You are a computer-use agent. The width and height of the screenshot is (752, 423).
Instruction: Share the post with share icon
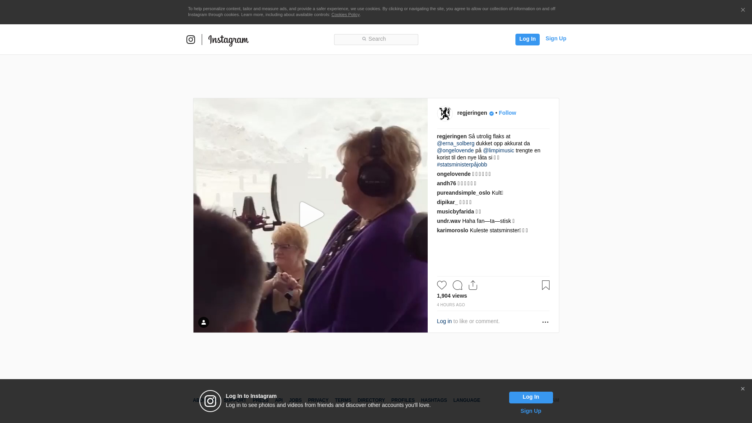coord(473,285)
